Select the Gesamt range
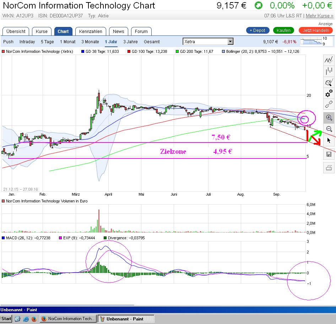This screenshot has height=324, width=336. click(x=152, y=42)
